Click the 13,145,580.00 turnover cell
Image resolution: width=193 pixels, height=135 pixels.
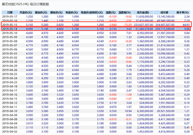coord(166,17)
